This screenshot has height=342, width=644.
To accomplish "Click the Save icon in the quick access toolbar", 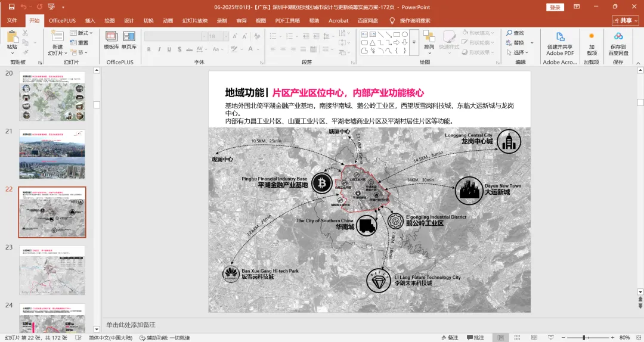I will click(11, 7).
